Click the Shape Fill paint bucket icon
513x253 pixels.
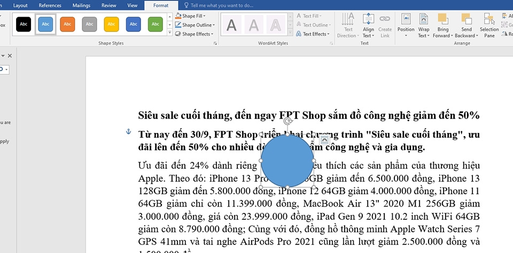pyautogui.click(x=178, y=15)
